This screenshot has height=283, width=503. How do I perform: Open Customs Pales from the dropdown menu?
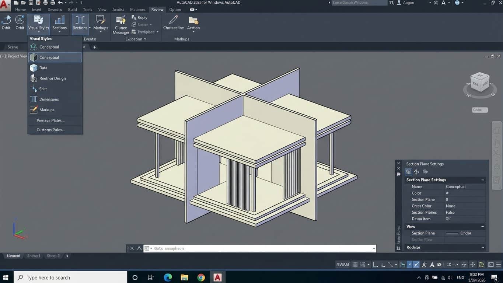click(x=50, y=130)
